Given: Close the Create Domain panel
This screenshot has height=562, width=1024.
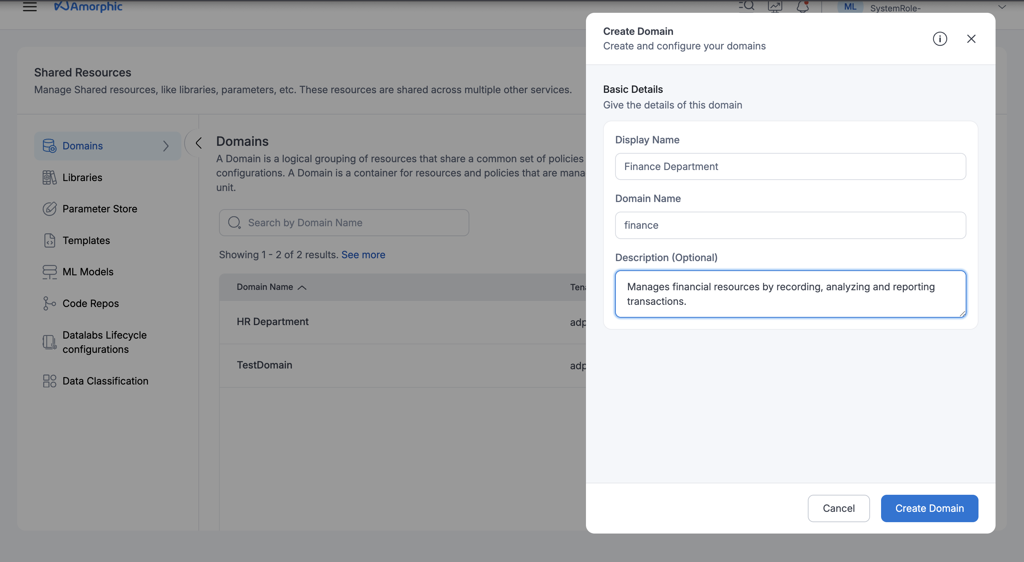Looking at the screenshot, I should pos(971,39).
